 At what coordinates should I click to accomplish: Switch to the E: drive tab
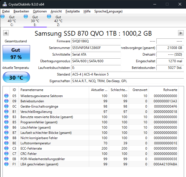[35, 21]
